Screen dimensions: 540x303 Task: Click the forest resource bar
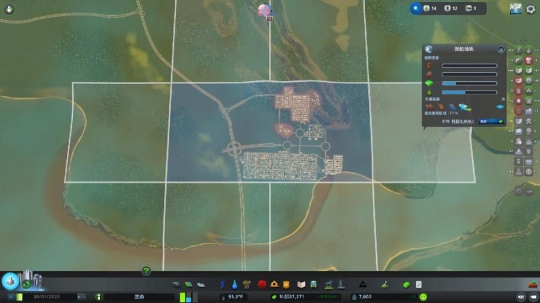click(470, 93)
